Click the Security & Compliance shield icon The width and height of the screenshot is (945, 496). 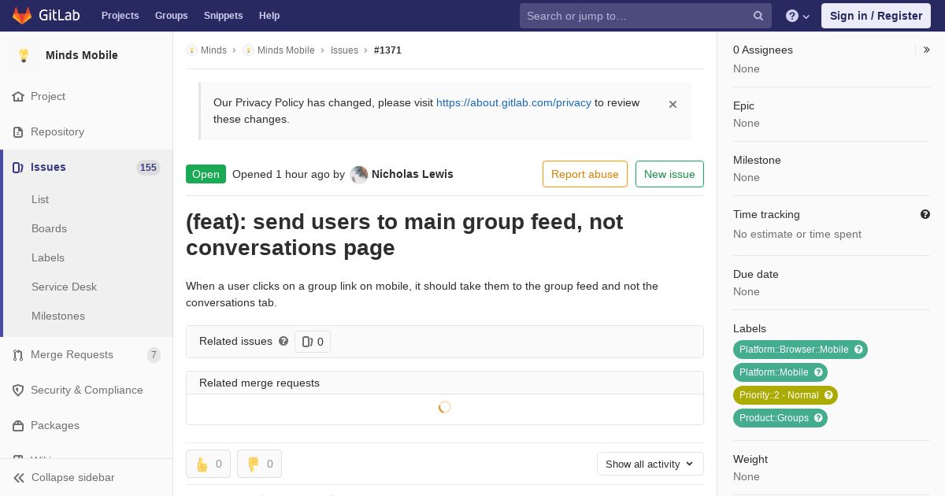coord(18,390)
